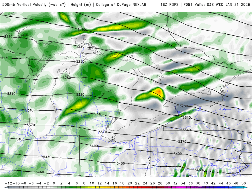Click the 16 value on the color scale

pos(115,183)
